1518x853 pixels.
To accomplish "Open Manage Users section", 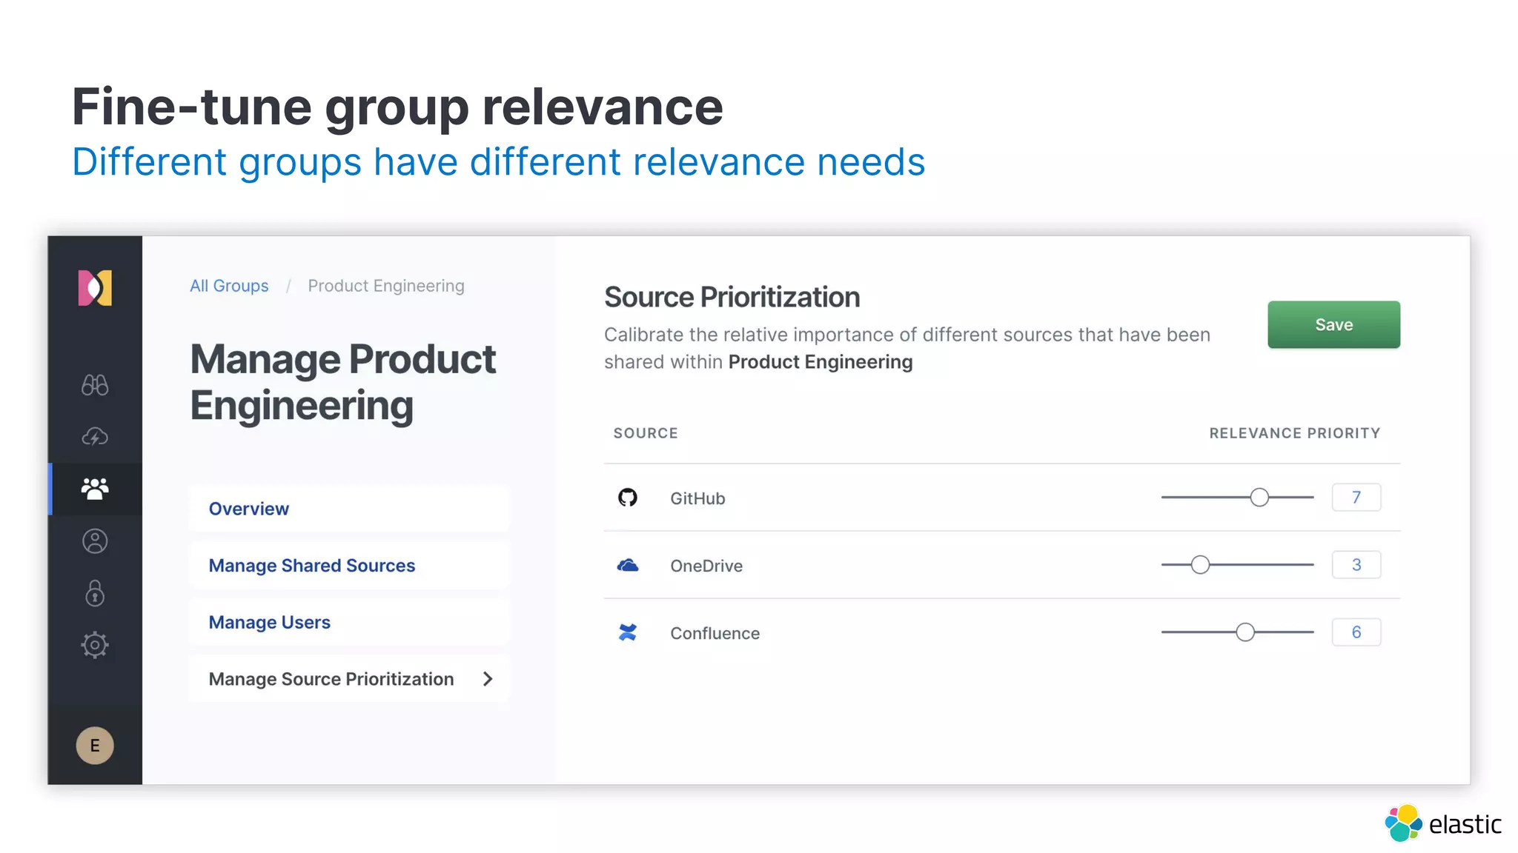I will tap(349, 623).
